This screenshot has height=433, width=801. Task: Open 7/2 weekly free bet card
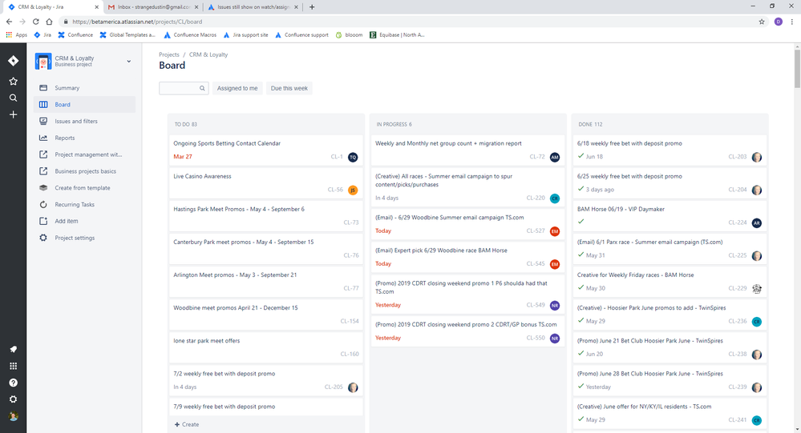point(265,380)
